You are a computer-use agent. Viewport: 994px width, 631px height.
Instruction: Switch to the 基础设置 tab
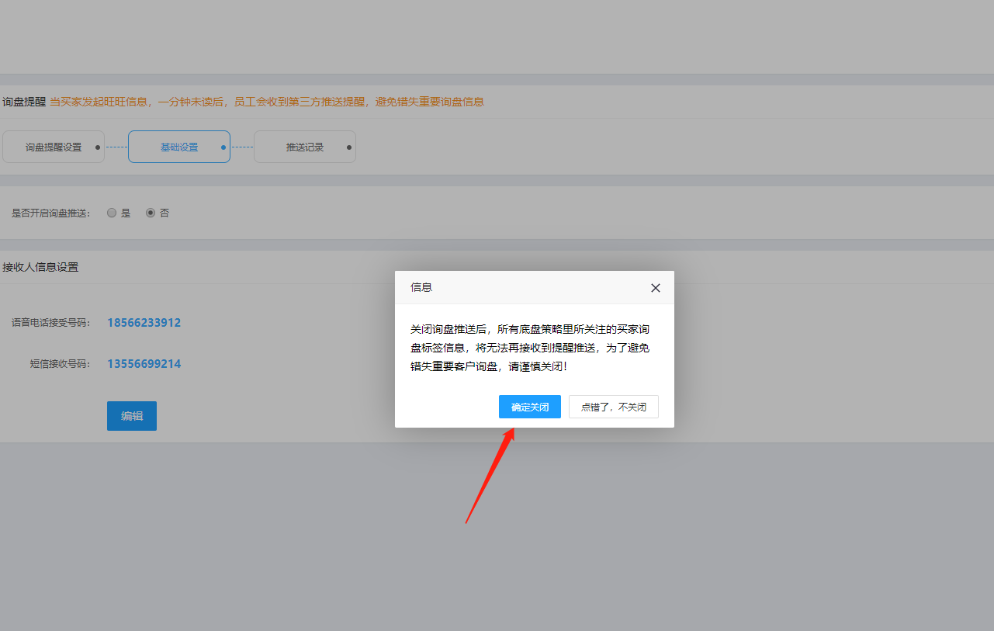(x=179, y=147)
